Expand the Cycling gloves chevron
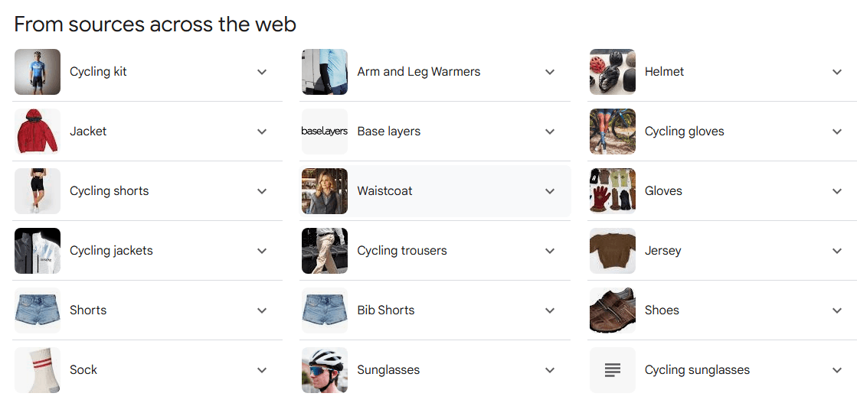The height and width of the screenshot is (403, 857). (837, 132)
